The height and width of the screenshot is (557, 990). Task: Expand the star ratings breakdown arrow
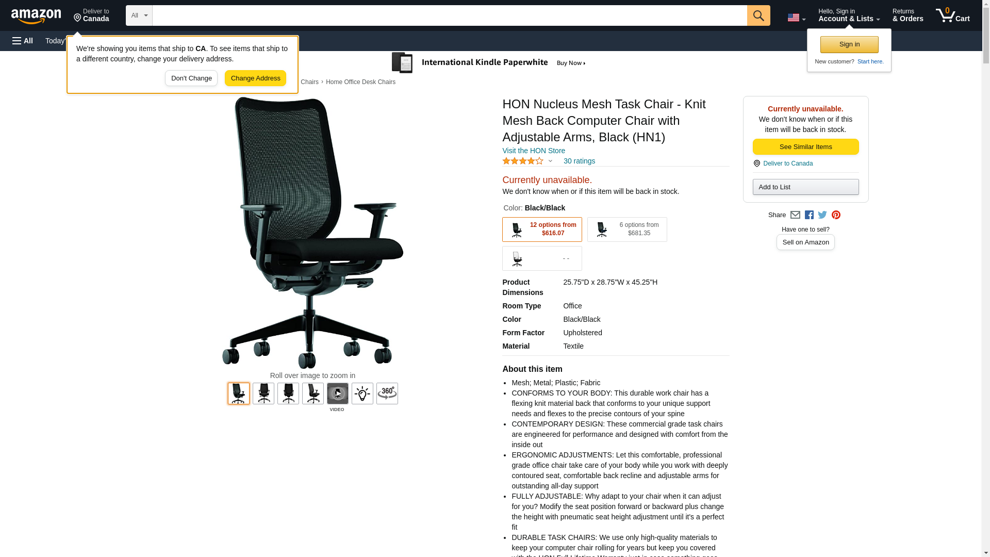550,161
